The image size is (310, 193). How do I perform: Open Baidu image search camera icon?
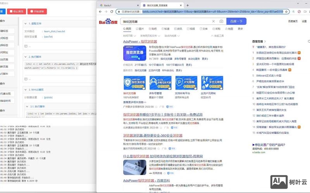point(221,21)
